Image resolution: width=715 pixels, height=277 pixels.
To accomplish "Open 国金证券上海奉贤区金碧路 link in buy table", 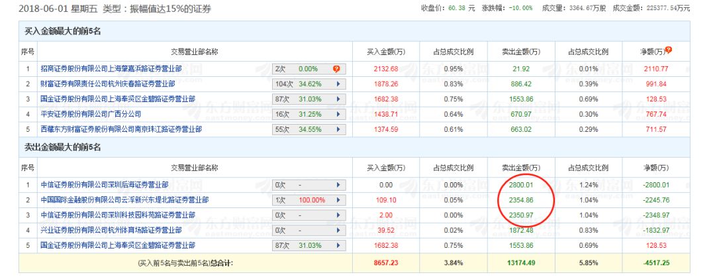I will [118, 99].
